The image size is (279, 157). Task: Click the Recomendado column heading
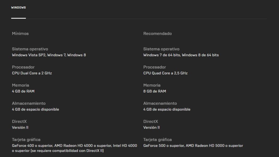pyautogui.click(x=157, y=33)
